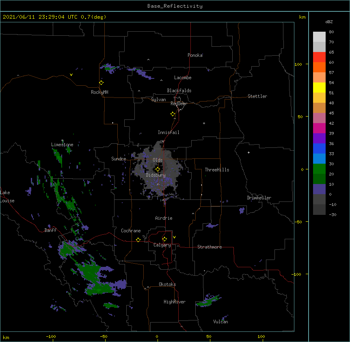Viewport: 350px width, 342px height.
Task: Click the yellow diamond marker near RockyMH
Action: coord(102,83)
